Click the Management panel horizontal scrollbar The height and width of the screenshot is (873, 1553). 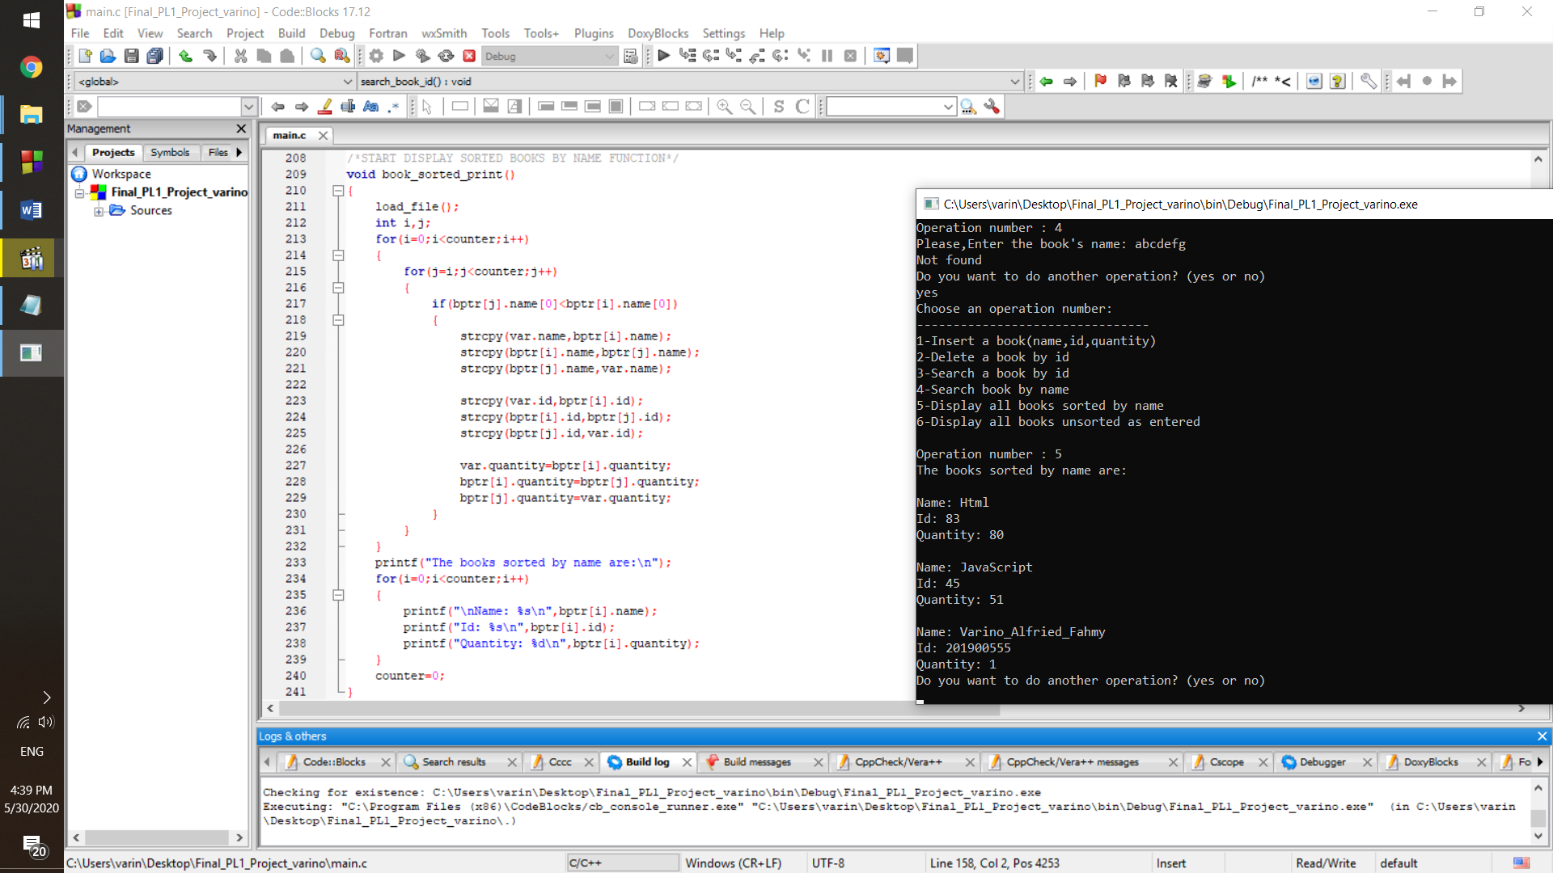click(157, 837)
